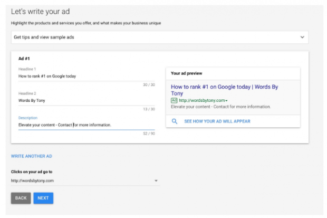Click into the Description text field
The image size is (327, 218).
click(84, 125)
